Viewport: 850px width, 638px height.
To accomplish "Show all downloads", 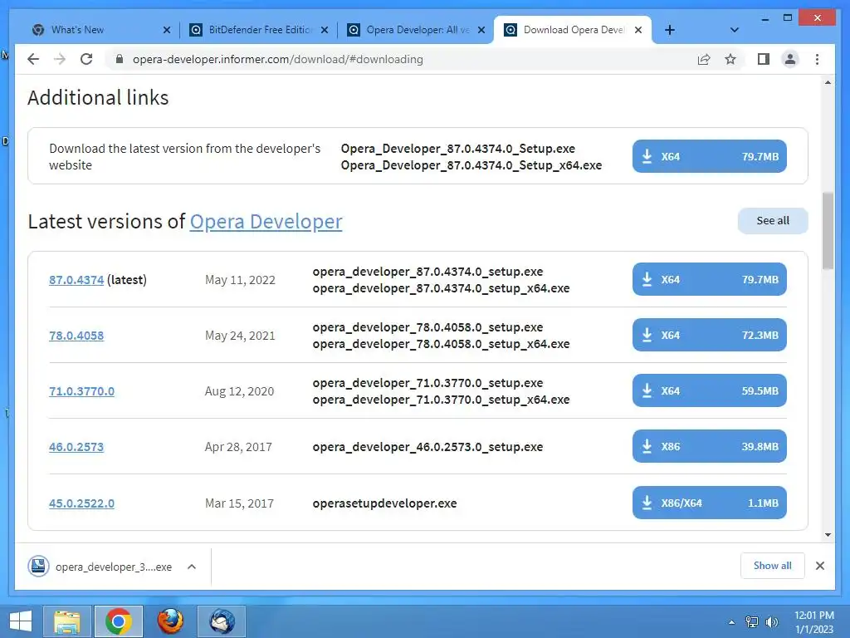I will [773, 566].
